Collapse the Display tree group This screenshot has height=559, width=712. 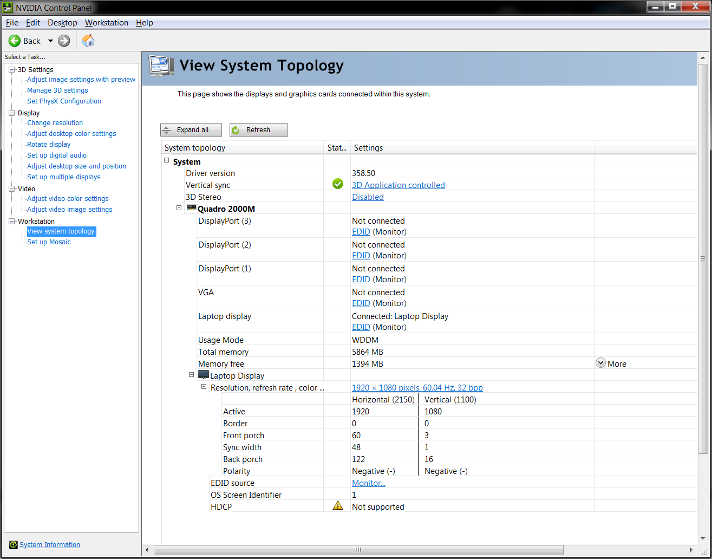coord(12,113)
